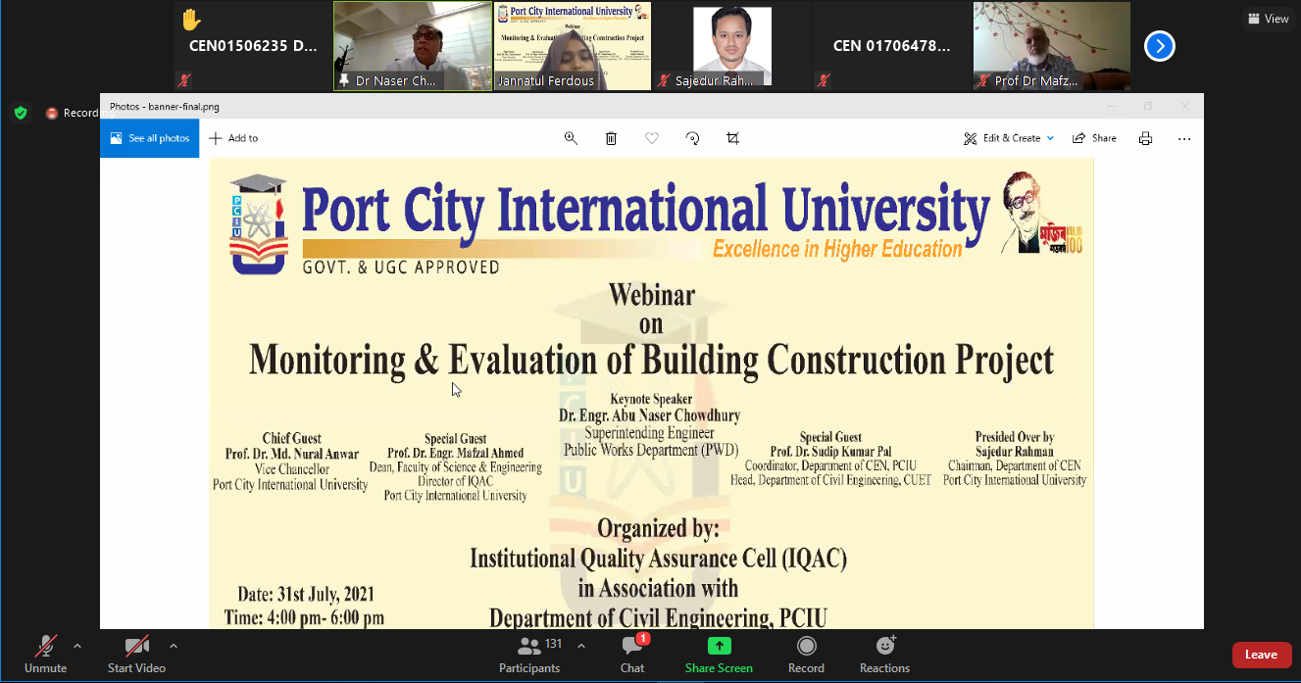Image resolution: width=1301 pixels, height=683 pixels.
Task: Expand participants options arrow
Action: tap(581, 646)
